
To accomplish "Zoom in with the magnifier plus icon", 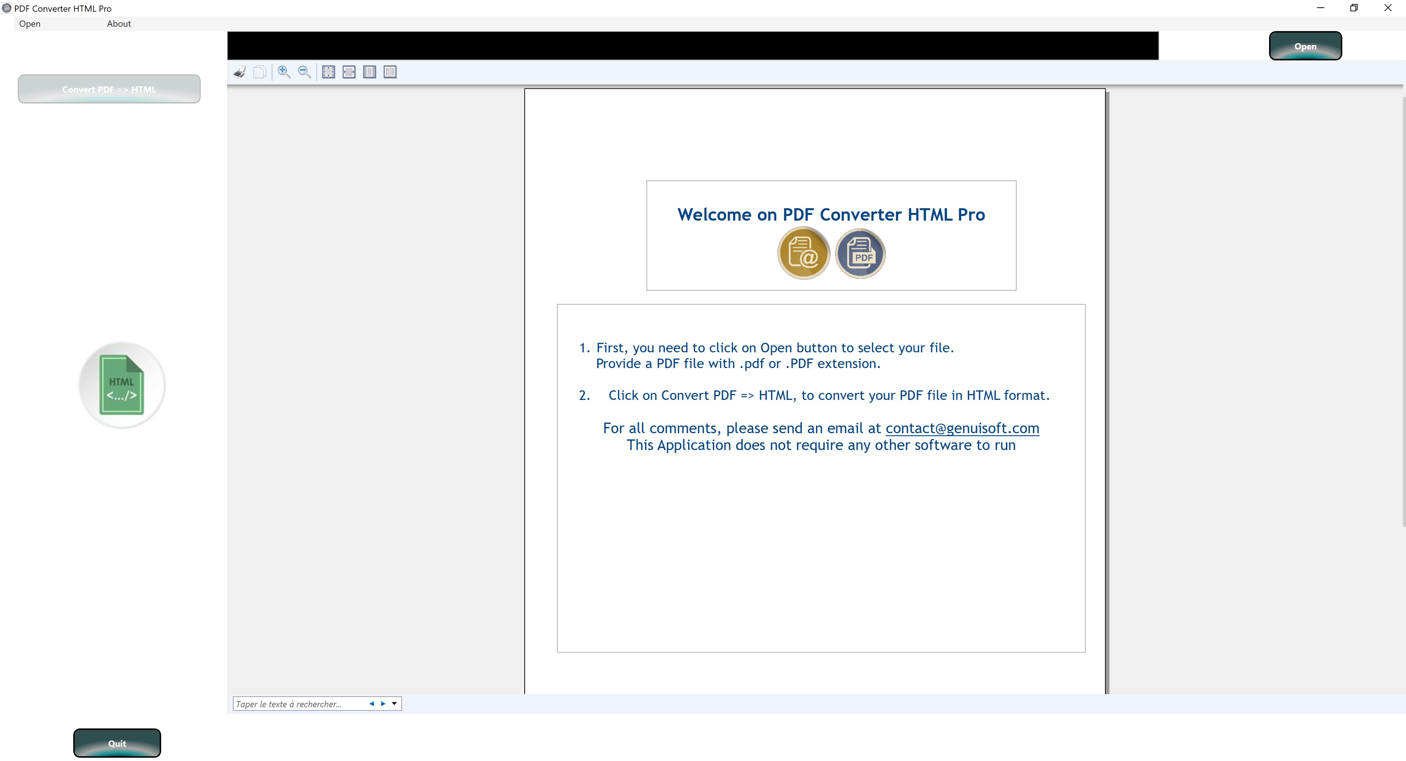I will pos(284,72).
